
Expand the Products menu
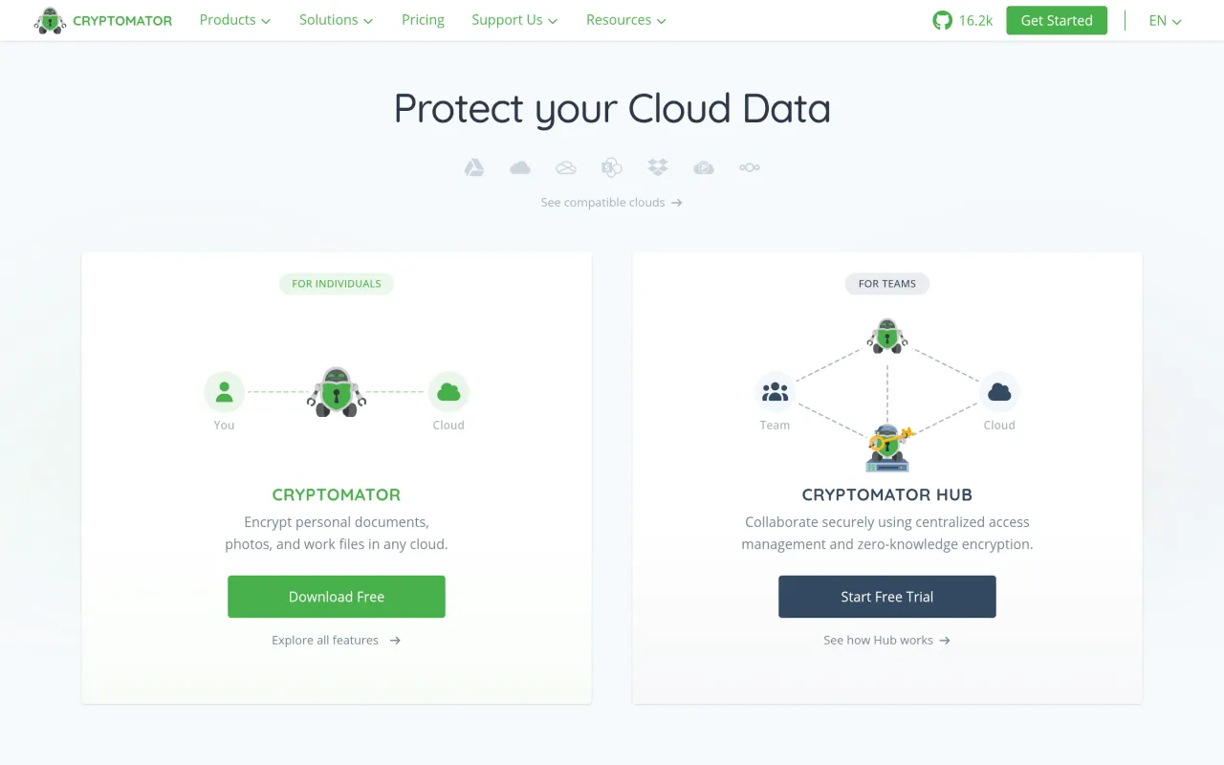click(x=235, y=20)
